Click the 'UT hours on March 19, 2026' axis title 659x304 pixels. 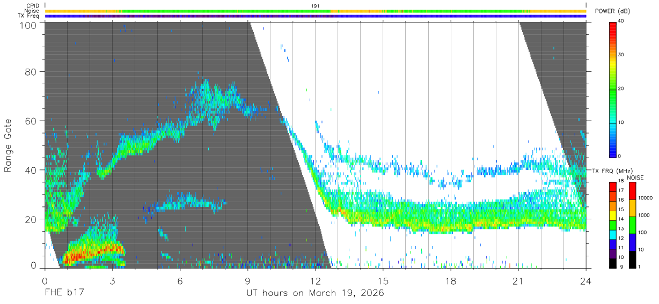coord(315,293)
